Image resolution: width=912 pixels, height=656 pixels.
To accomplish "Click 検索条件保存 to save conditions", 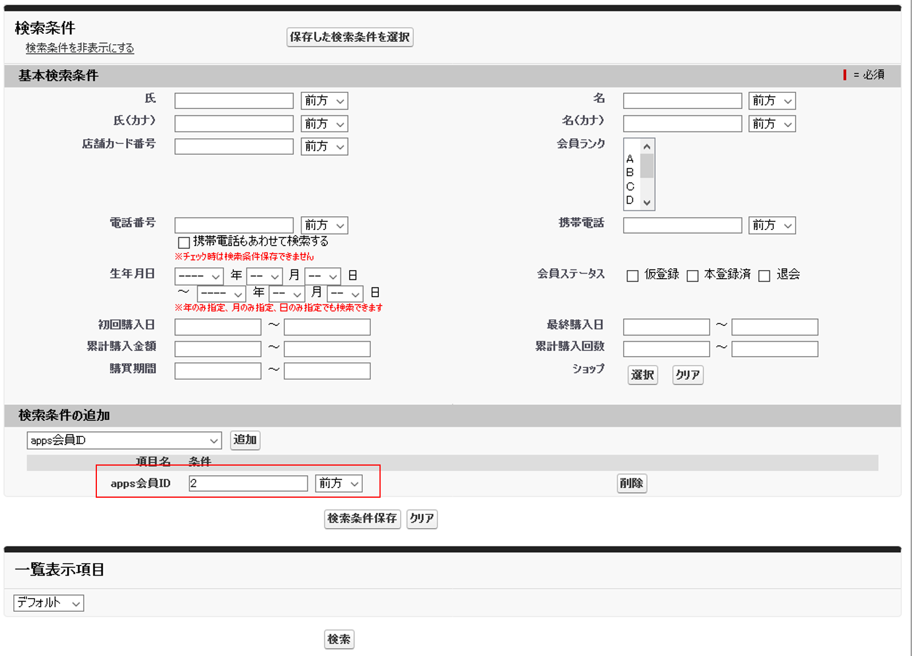I will coord(362,518).
